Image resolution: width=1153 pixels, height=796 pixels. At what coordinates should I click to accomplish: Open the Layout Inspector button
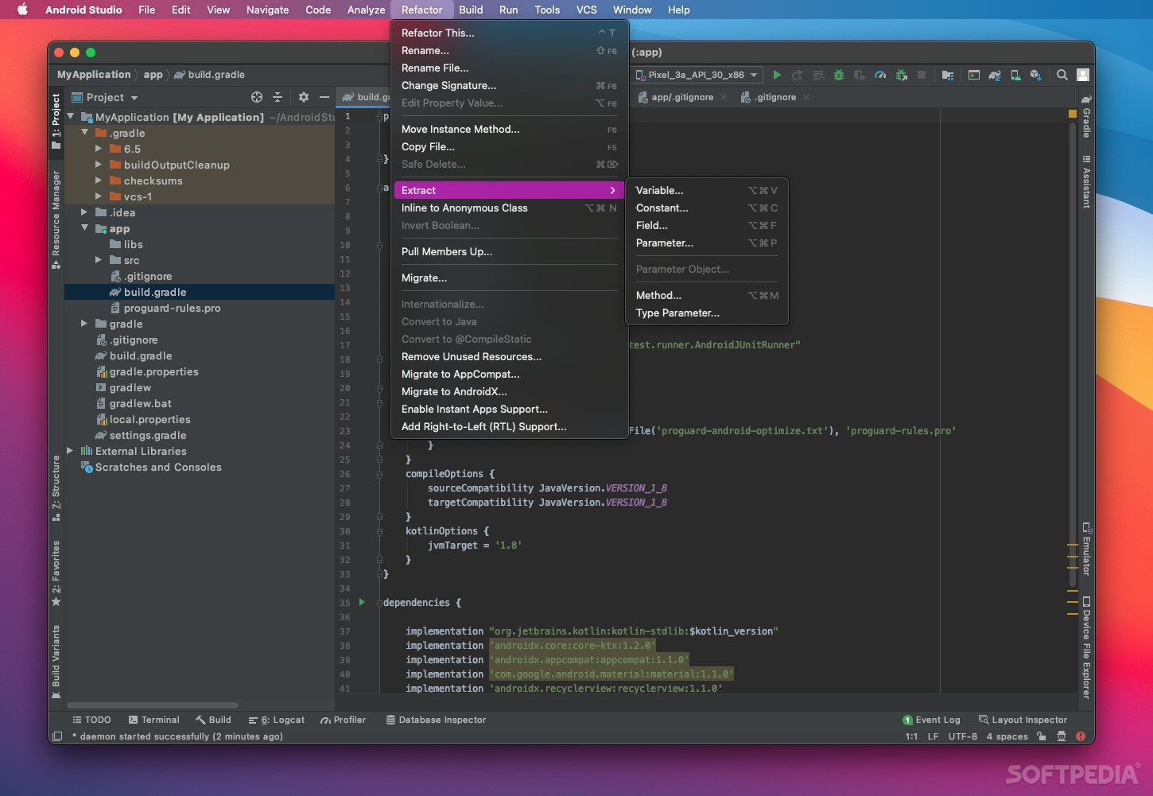tap(1023, 720)
